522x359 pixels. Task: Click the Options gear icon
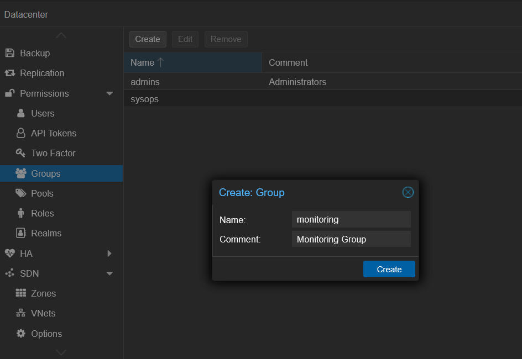pos(20,334)
